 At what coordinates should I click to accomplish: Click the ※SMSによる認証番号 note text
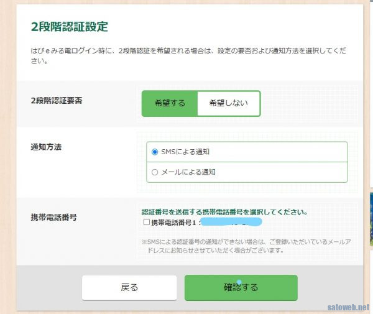coord(242,246)
